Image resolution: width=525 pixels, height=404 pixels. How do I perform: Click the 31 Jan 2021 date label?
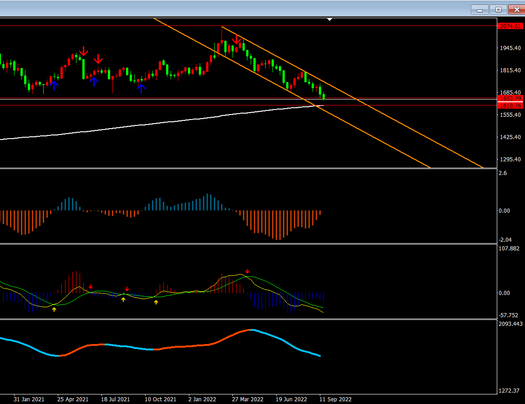29,399
